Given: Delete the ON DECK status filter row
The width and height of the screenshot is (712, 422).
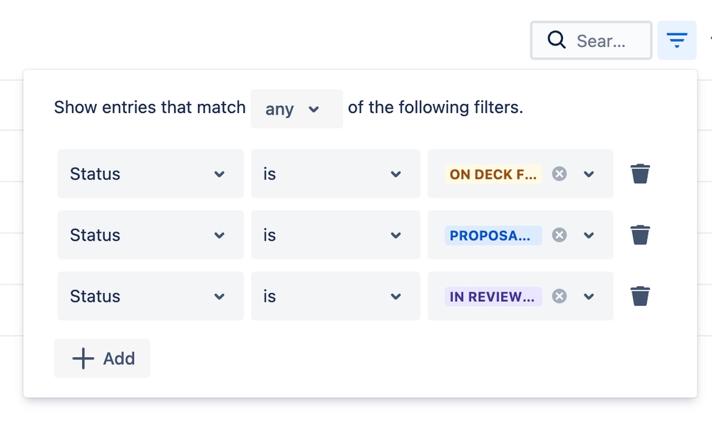Looking at the screenshot, I should [640, 174].
